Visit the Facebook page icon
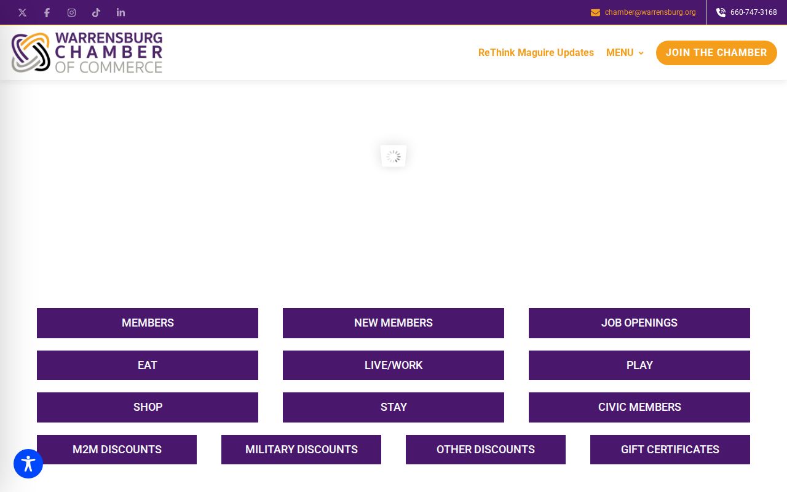Image resolution: width=787 pixels, height=492 pixels. point(47,12)
